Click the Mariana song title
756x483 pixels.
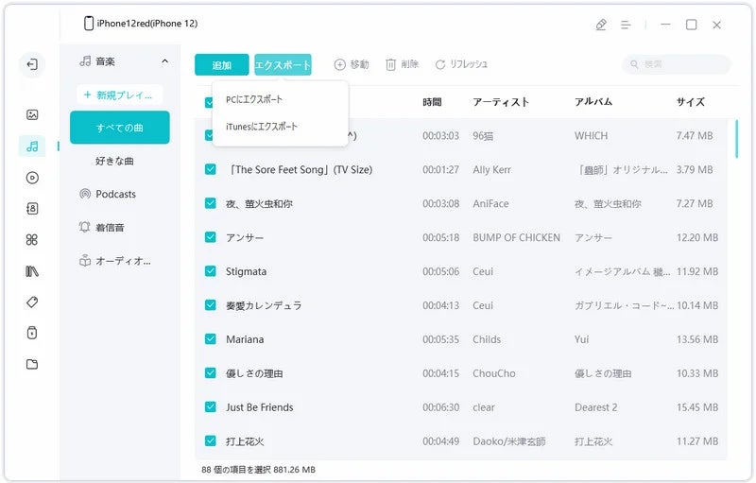245,339
